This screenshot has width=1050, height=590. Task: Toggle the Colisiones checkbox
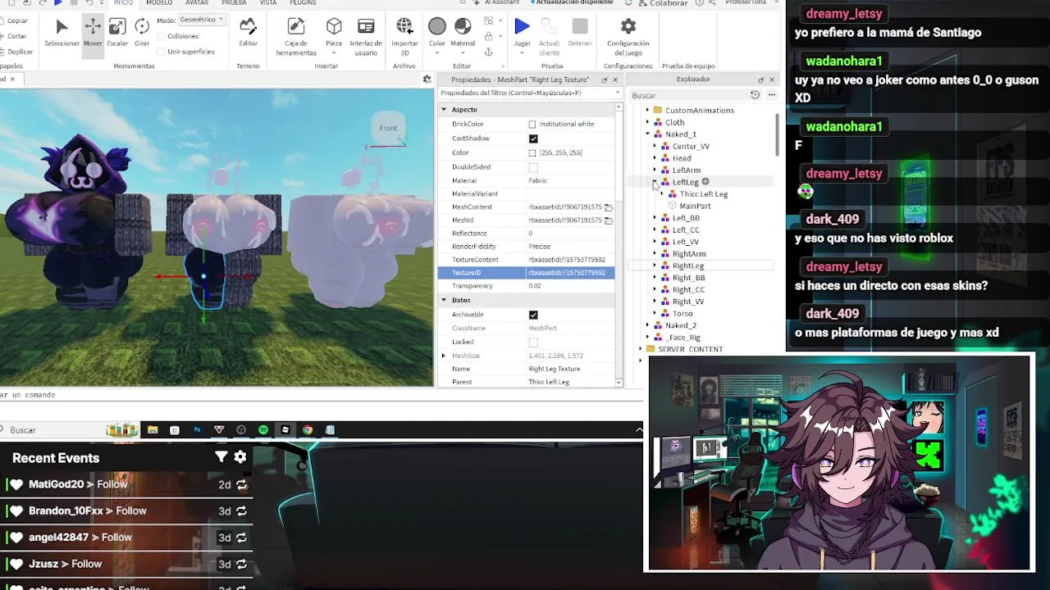160,36
